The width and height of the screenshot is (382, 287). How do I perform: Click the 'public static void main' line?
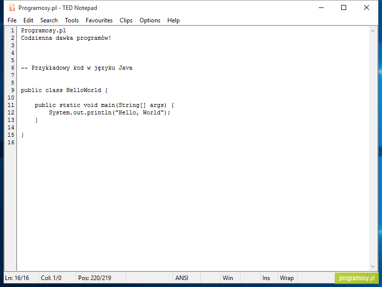[104, 105]
